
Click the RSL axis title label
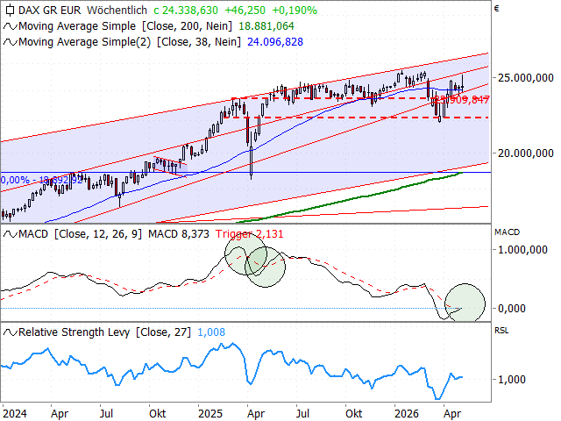tap(501, 331)
